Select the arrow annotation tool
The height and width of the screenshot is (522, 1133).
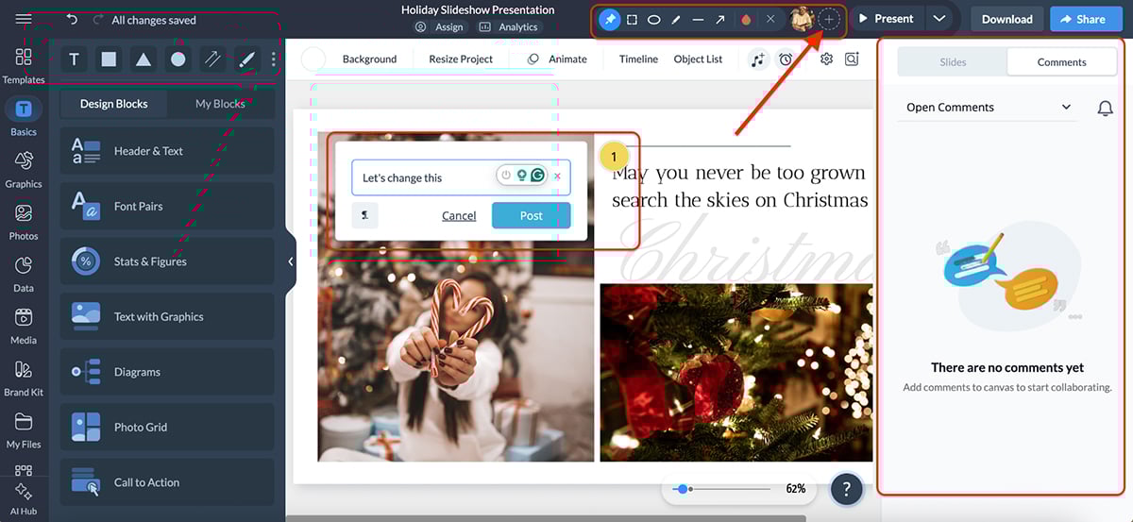pyautogui.click(x=720, y=19)
